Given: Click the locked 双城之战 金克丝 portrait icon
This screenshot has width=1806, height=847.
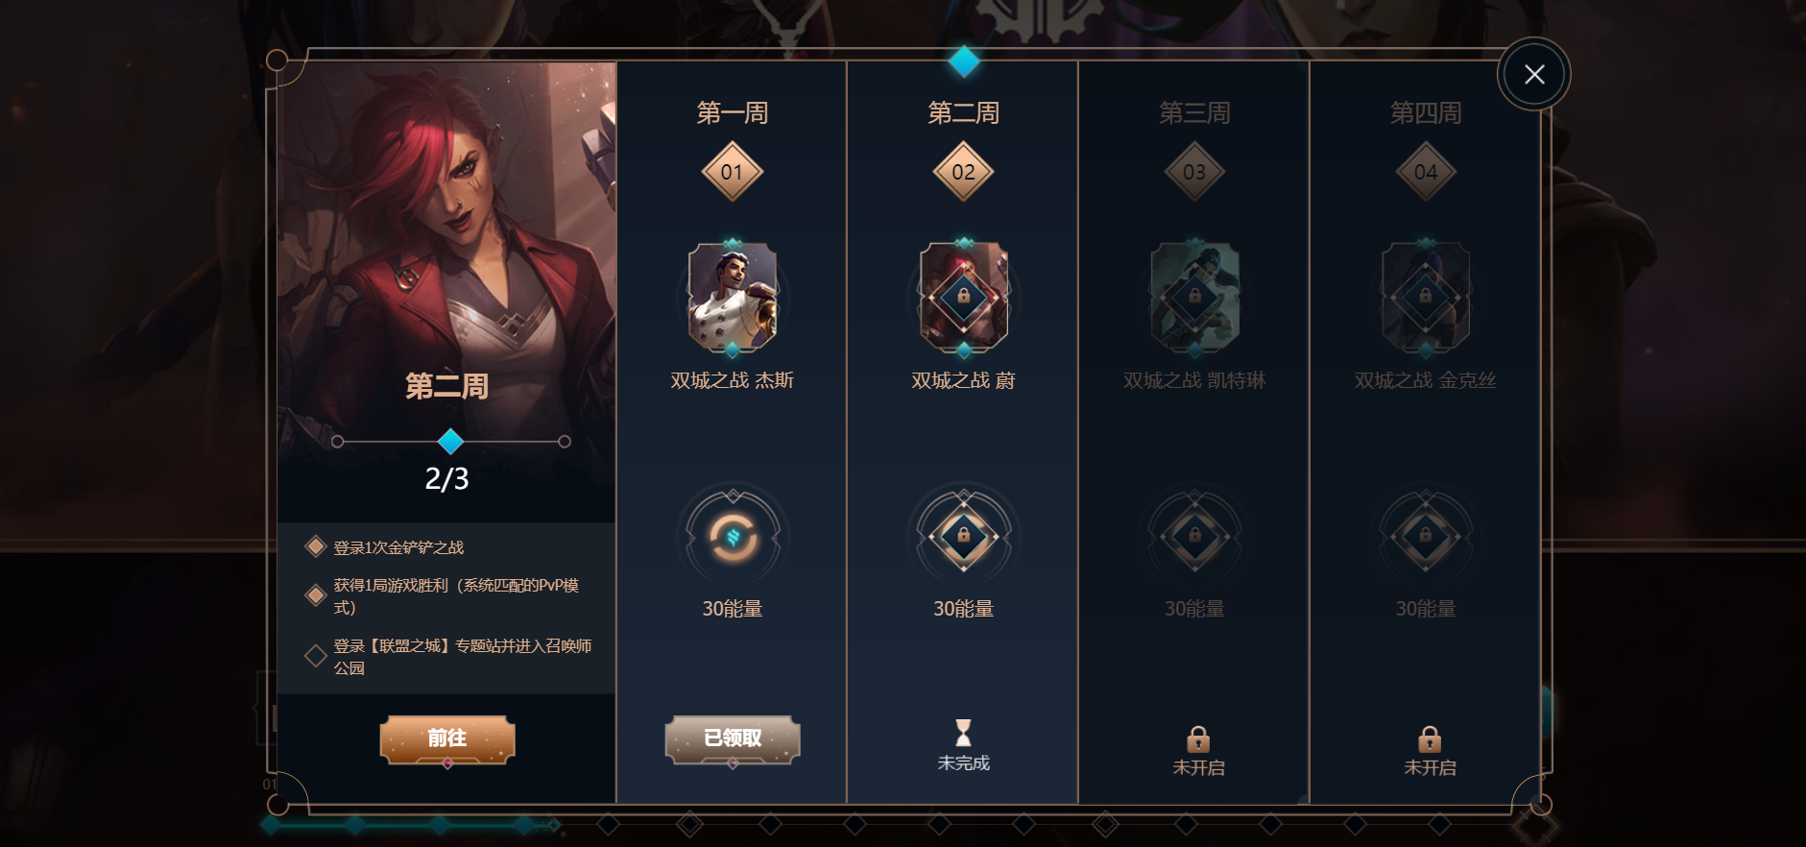Looking at the screenshot, I should (1426, 297).
